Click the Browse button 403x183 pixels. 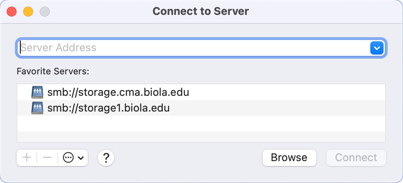point(290,158)
